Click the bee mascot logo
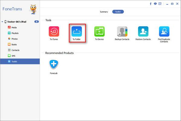This screenshot has height=121, width=181. tap(33, 9)
